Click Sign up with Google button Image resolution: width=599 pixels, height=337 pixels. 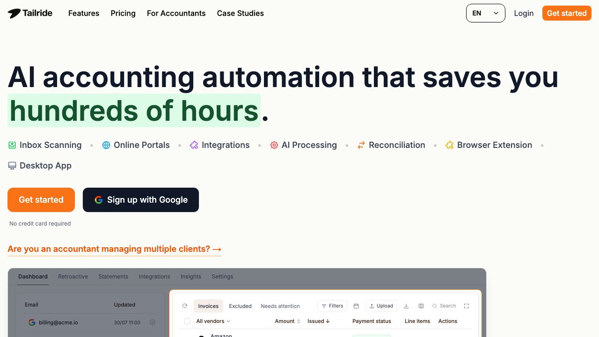tap(141, 200)
